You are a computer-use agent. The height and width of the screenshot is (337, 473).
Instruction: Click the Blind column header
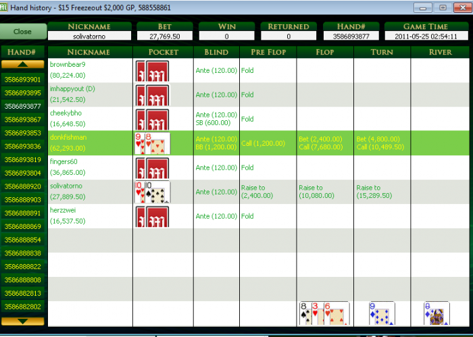pos(216,52)
